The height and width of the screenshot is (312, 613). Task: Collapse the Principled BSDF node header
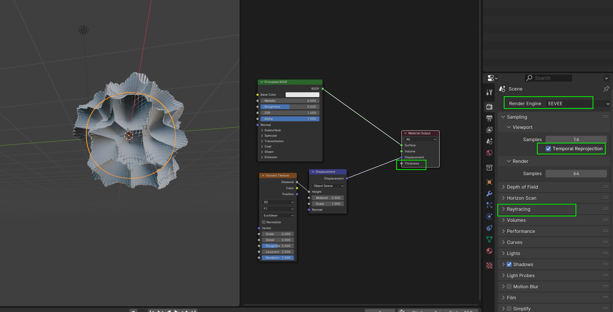coord(261,82)
